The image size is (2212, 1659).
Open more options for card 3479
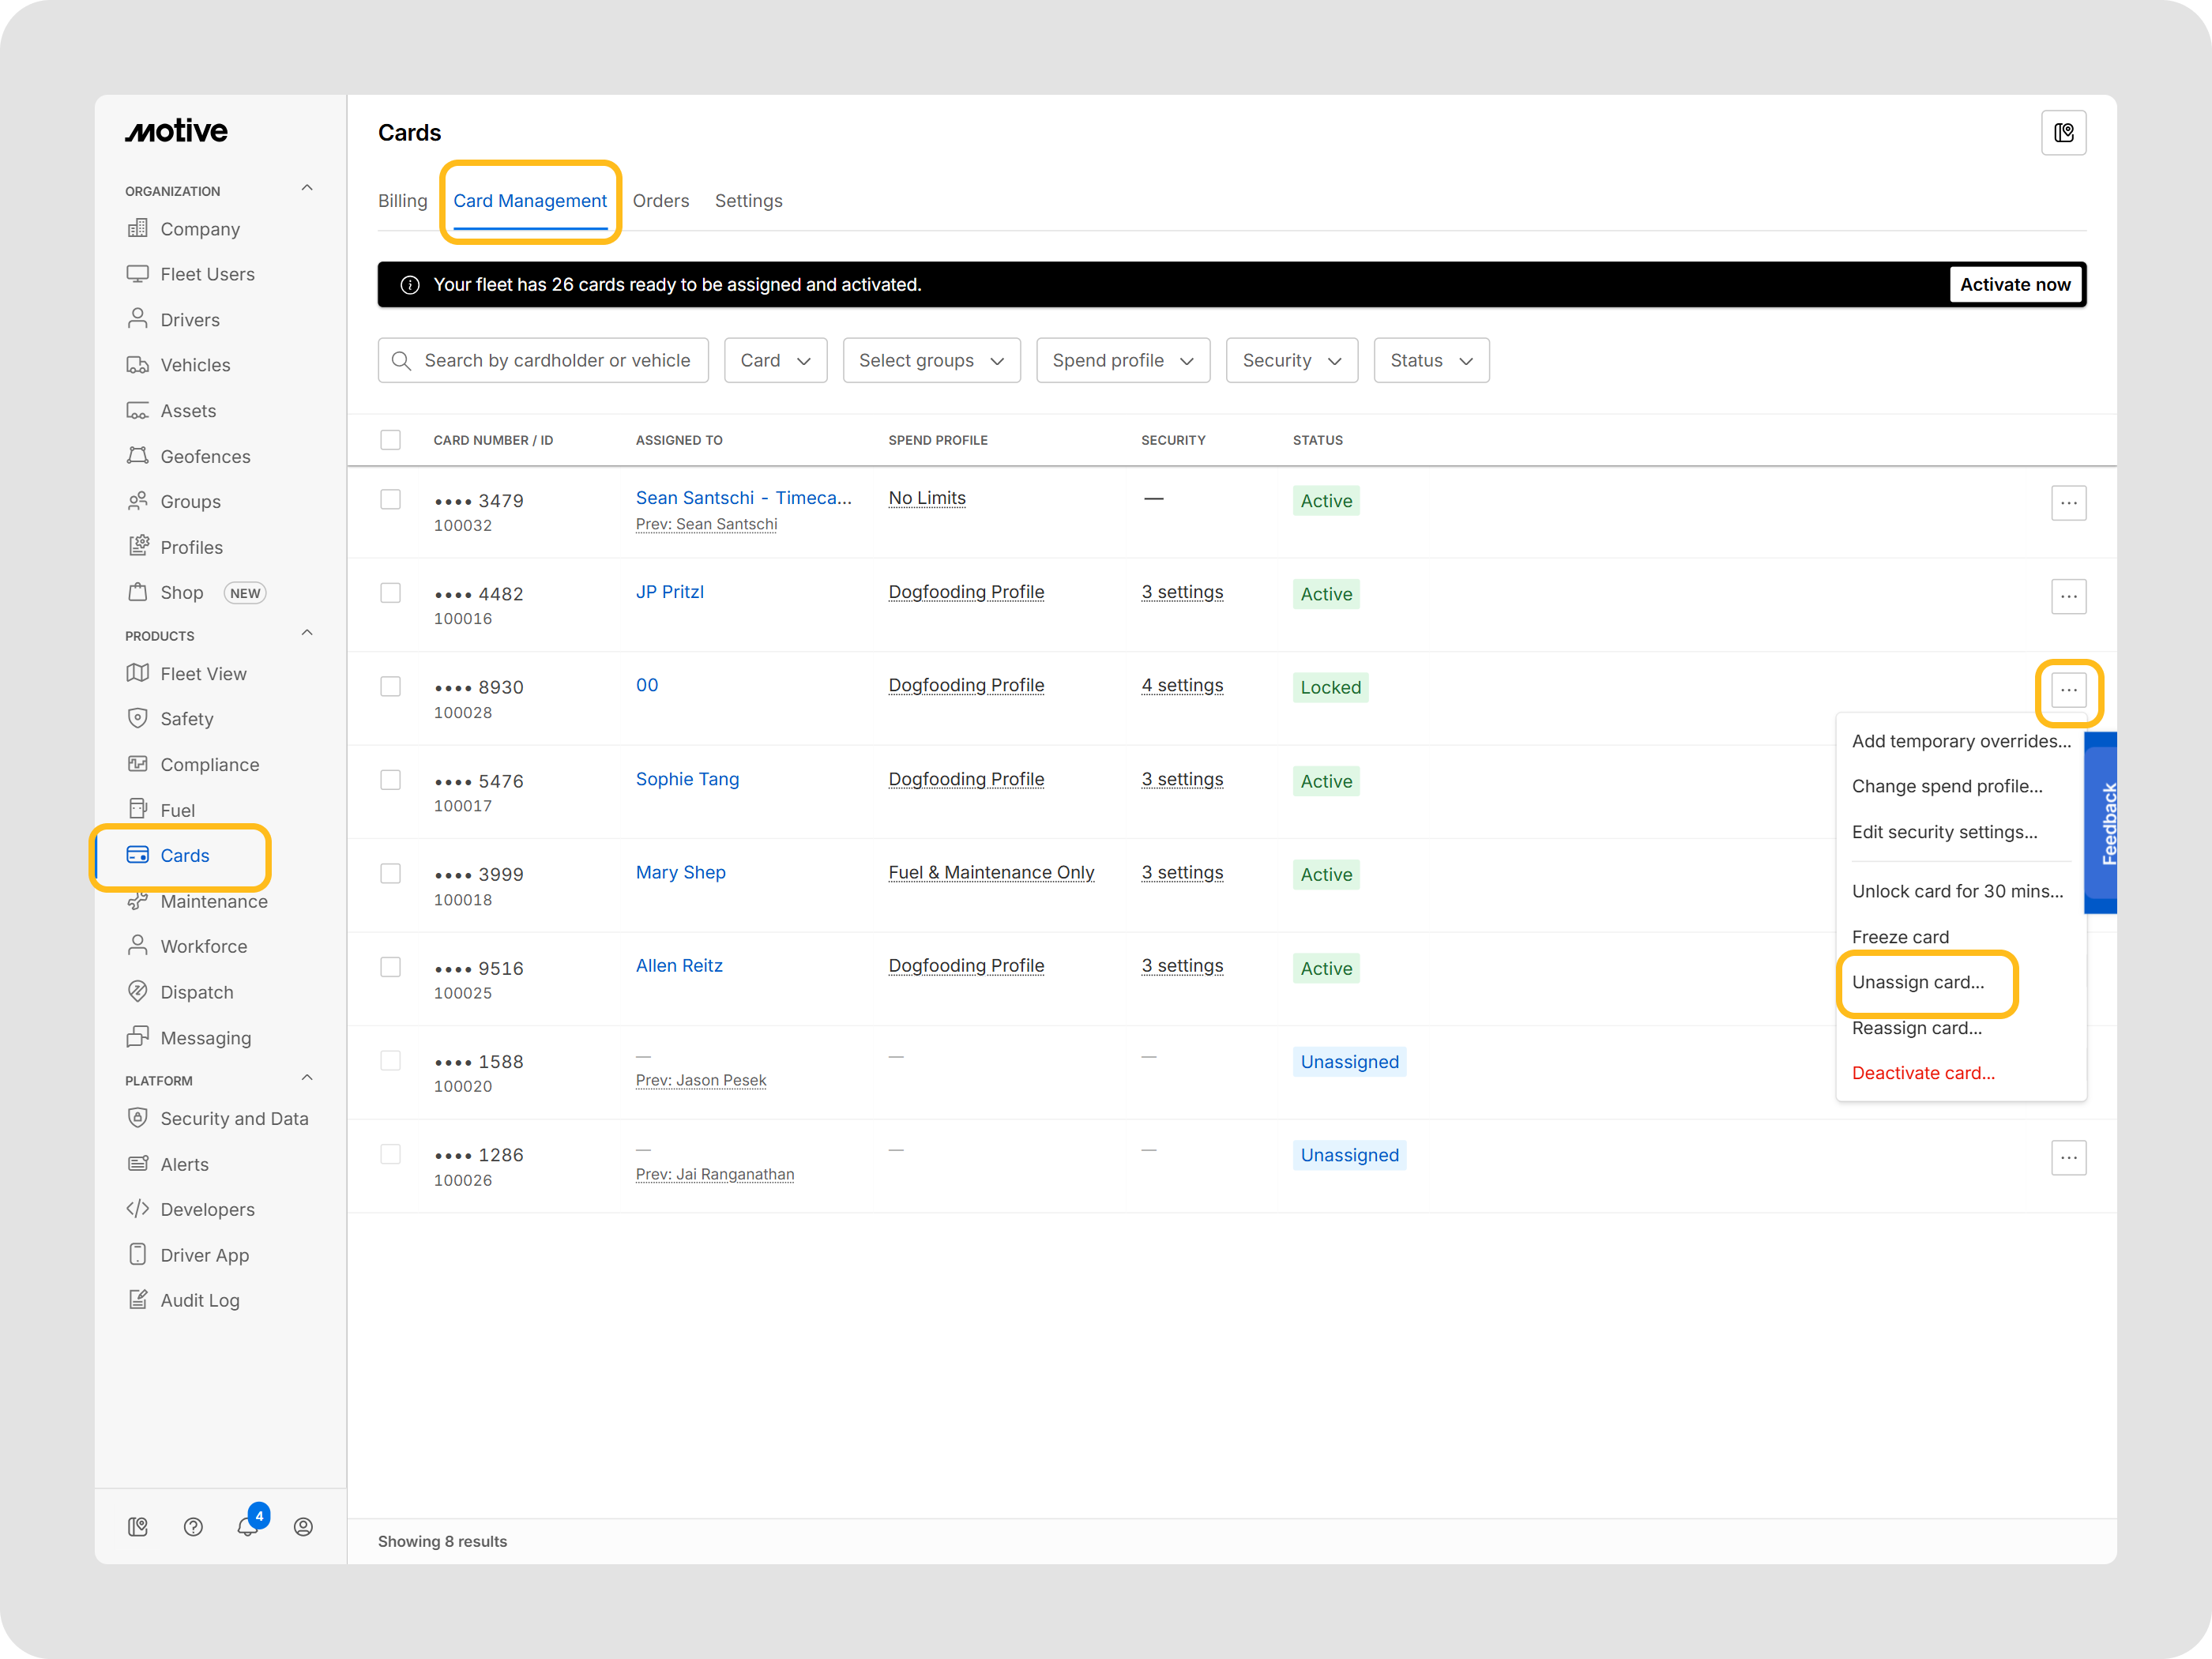(2068, 502)
